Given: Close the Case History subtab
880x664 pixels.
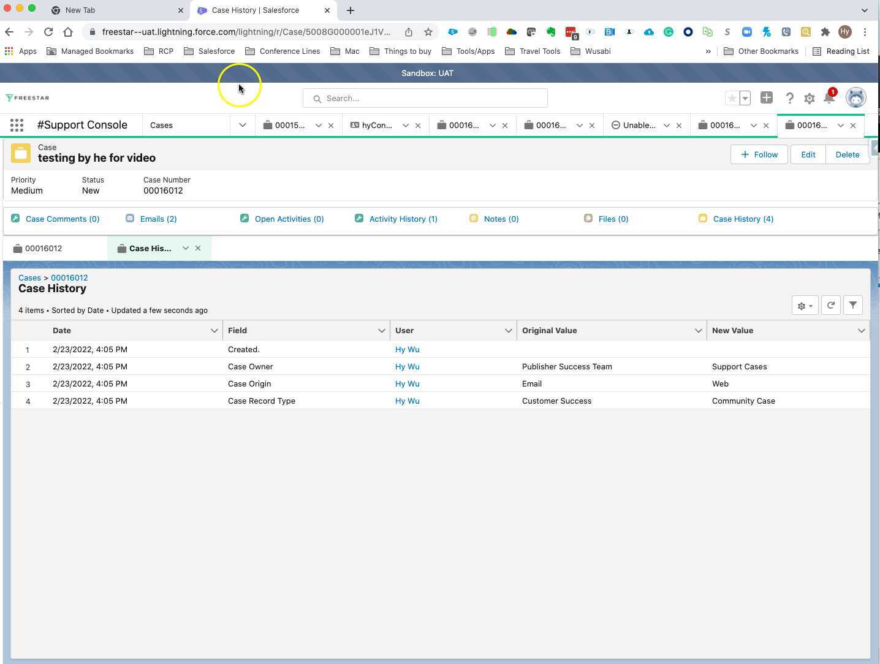Looking at the screenshot, I should click(x=198, y=248).
